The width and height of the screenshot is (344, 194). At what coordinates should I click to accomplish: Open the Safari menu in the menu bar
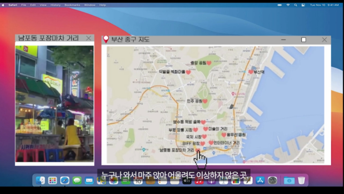(x=13, y=5)
